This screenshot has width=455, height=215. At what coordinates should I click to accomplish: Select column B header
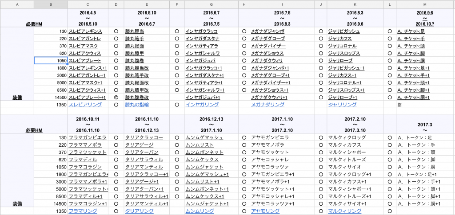[x=51, y=4]
